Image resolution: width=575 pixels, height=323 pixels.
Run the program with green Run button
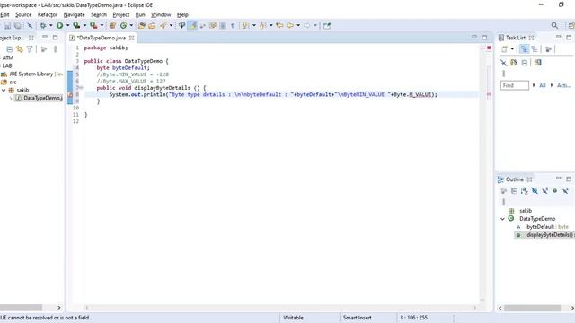59,26
